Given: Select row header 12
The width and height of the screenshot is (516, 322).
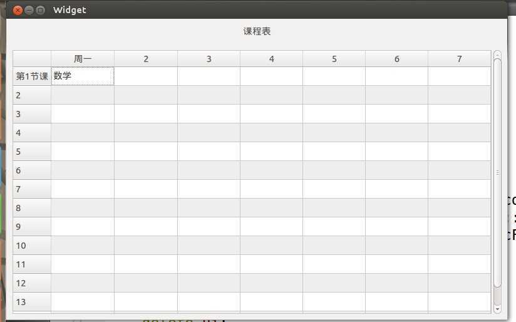Looking at the screenshot, I should click(32, 283).
